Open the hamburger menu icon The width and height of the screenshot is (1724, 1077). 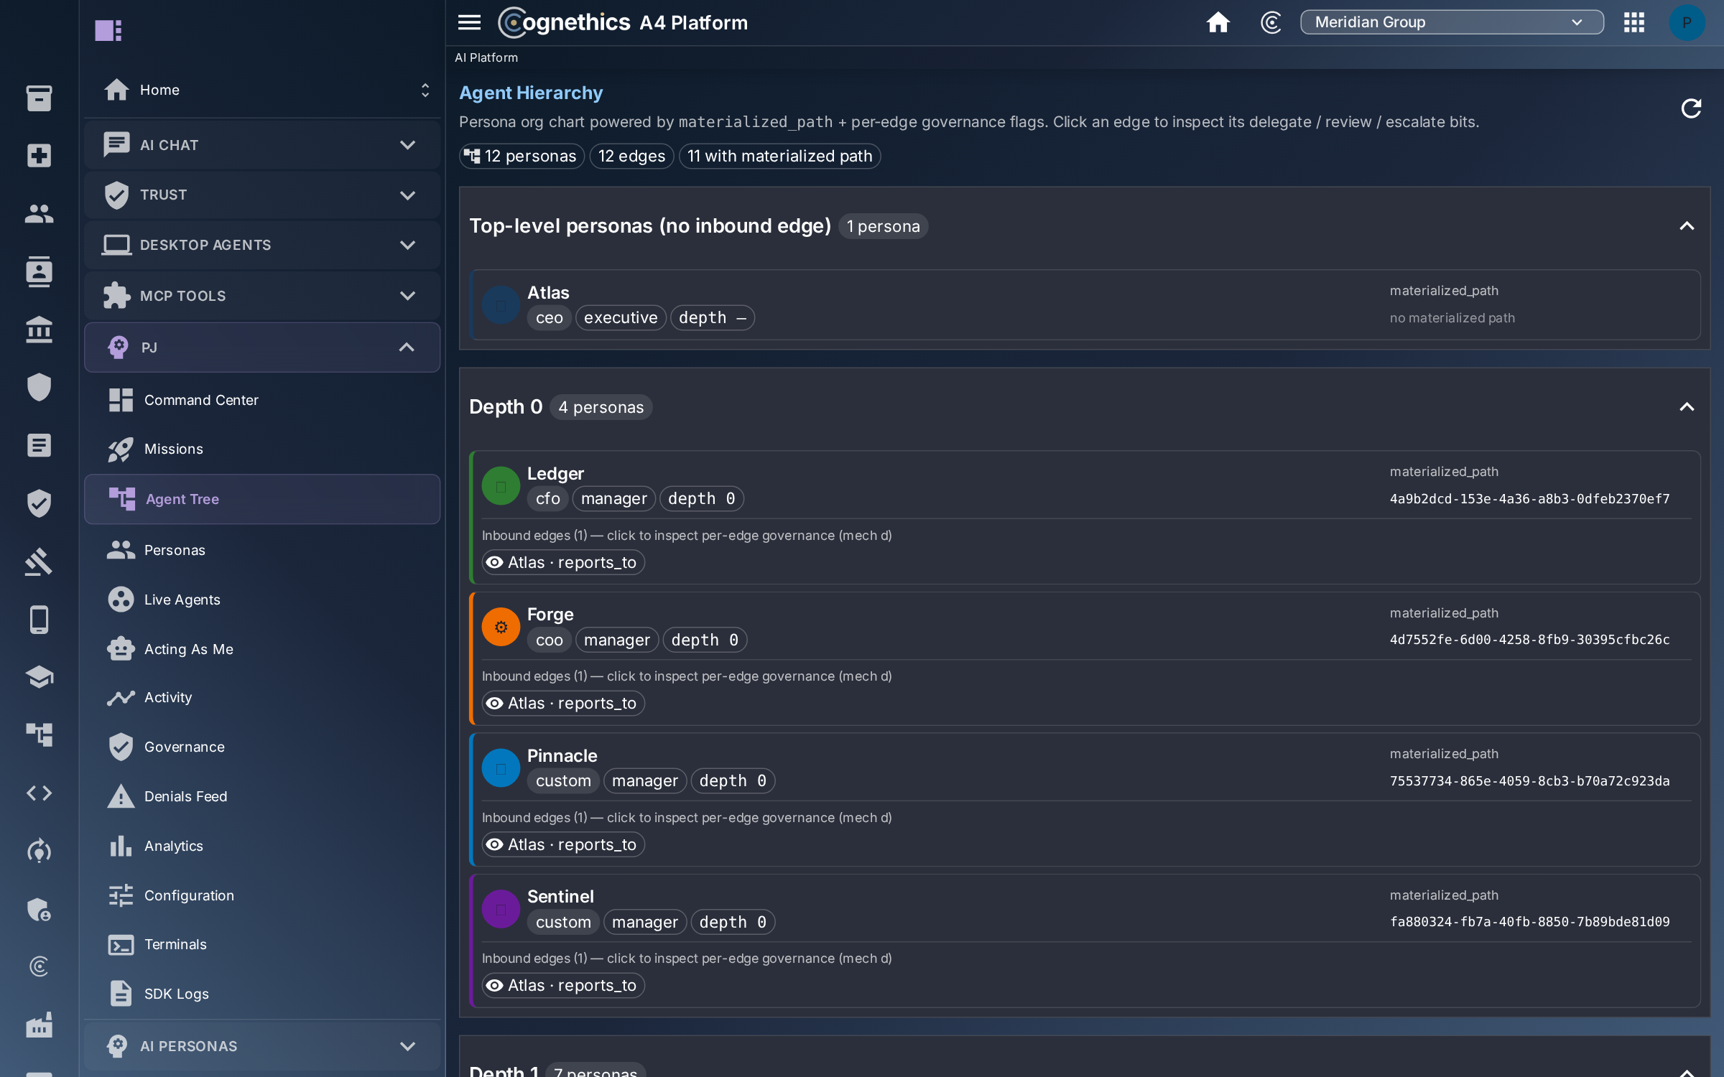469,22
